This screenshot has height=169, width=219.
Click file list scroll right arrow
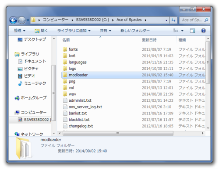click(203, 133)
